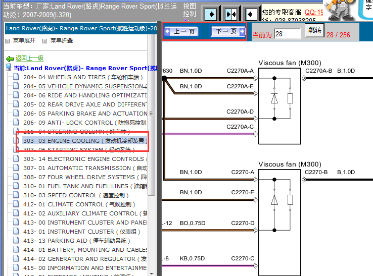This screenshot has width=373, height=276.
Task: Open 303-14 ELECTRONIC ENGINE CONTROLS
Action: (x=85, y=159)
